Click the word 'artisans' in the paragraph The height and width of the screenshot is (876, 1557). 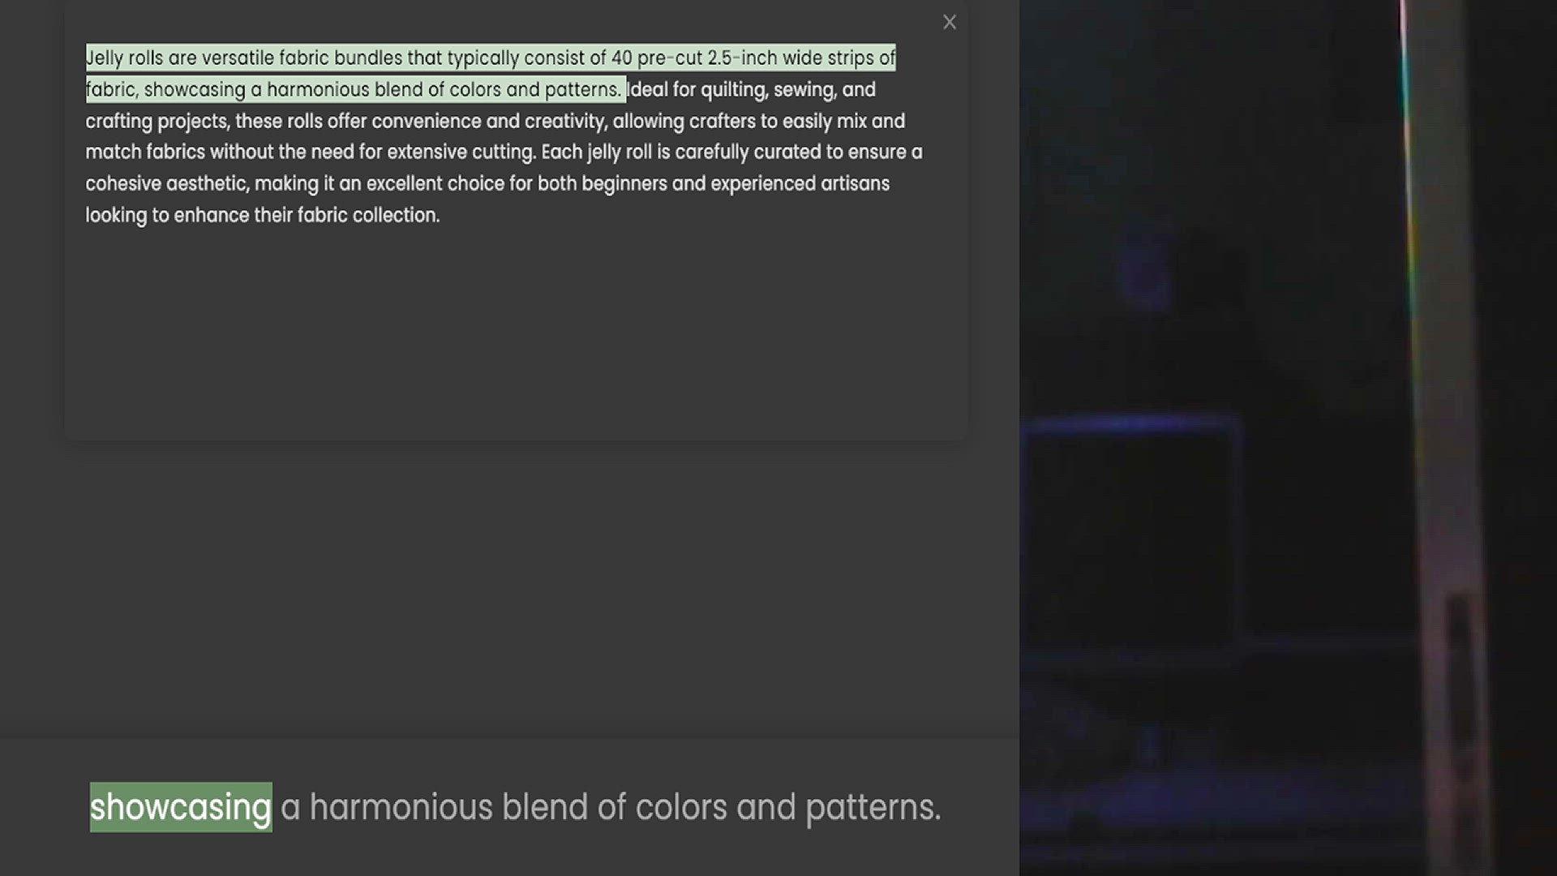coord(855,184)
